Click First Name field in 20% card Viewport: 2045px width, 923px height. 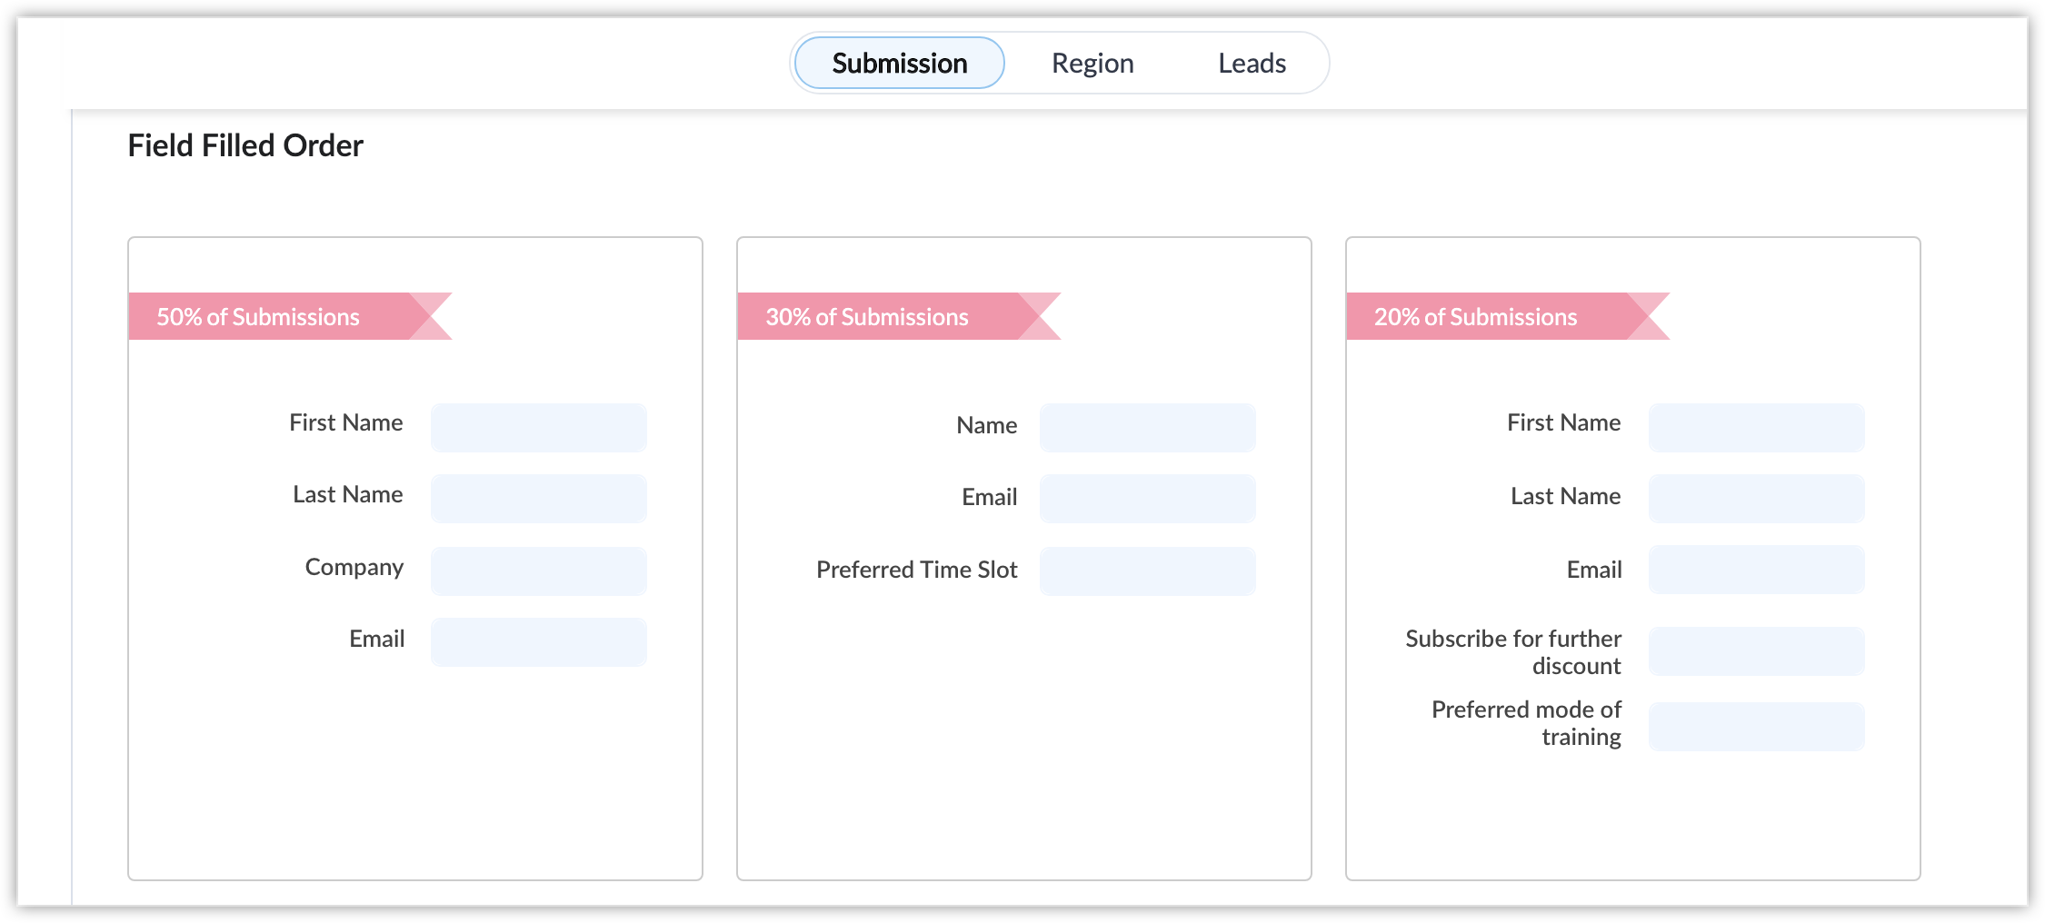[1756, 428]
